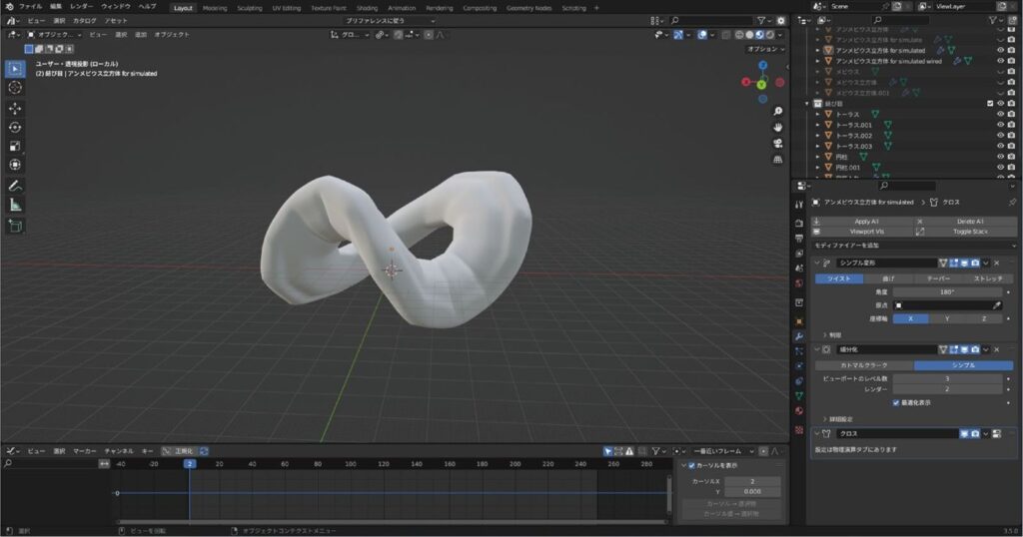Click the green Y axis gizmo ball
1023x537 pixels.
pos(761,85)
